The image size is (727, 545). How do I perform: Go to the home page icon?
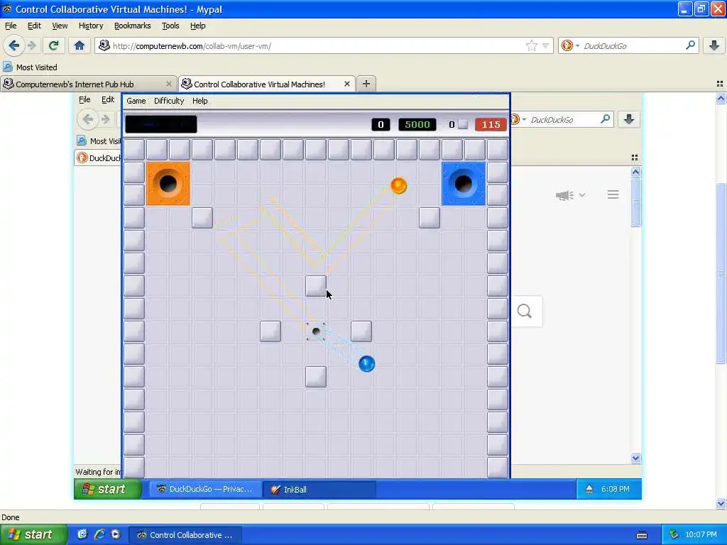[x=80, y=45]
